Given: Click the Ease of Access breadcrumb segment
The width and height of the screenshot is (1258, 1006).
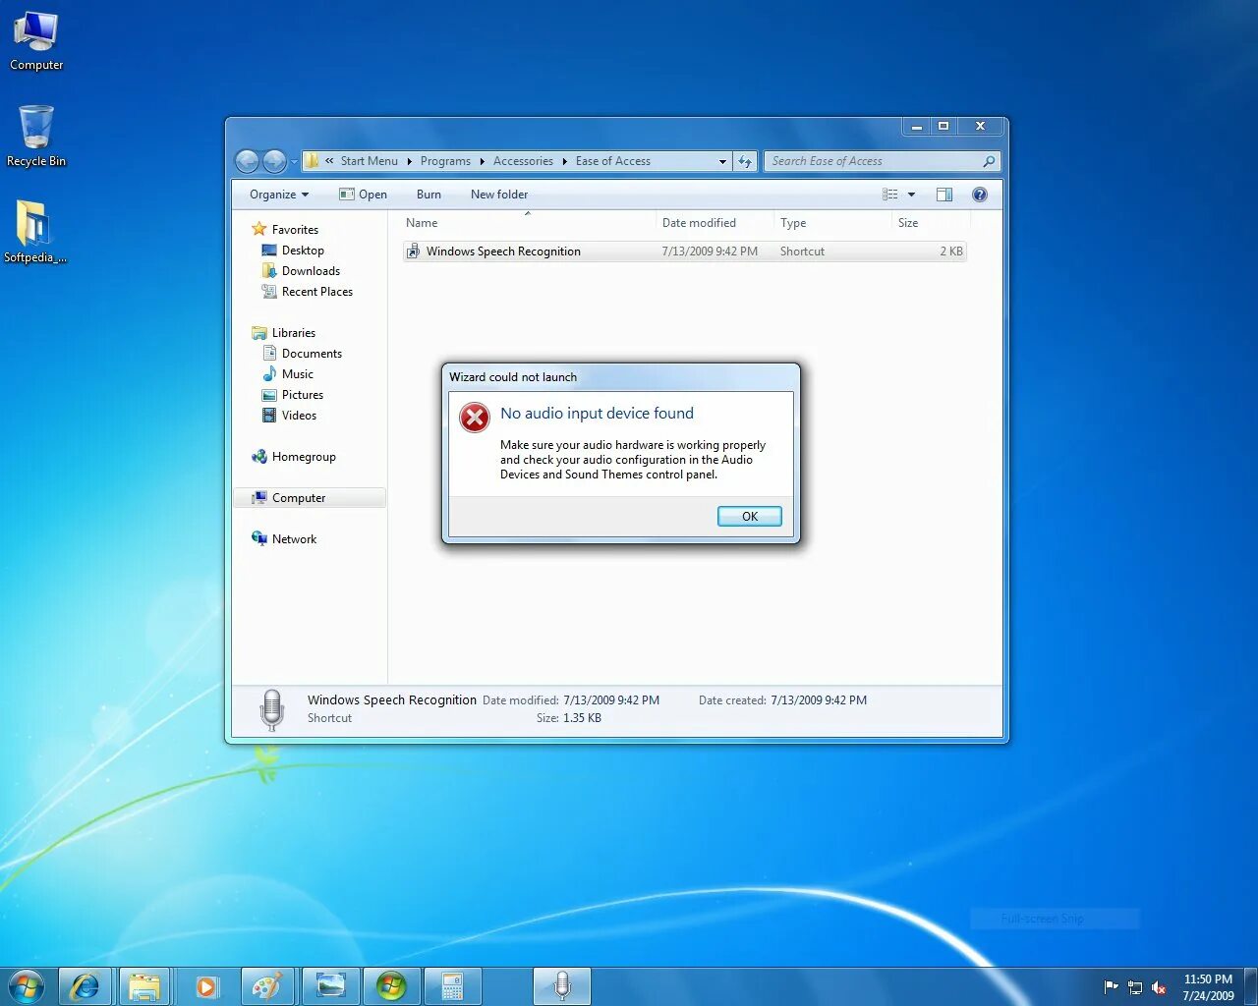Looking at the screenshot, I should [x=613, y=161].
